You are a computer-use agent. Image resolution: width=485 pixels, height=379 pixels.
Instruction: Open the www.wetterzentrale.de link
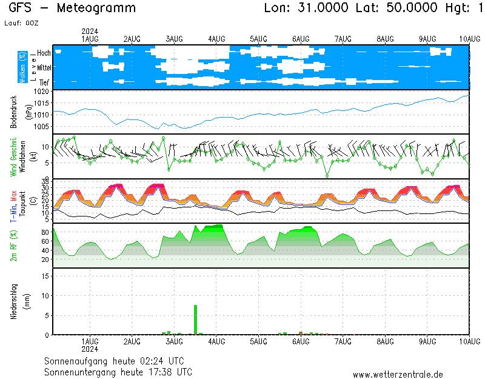397,374
